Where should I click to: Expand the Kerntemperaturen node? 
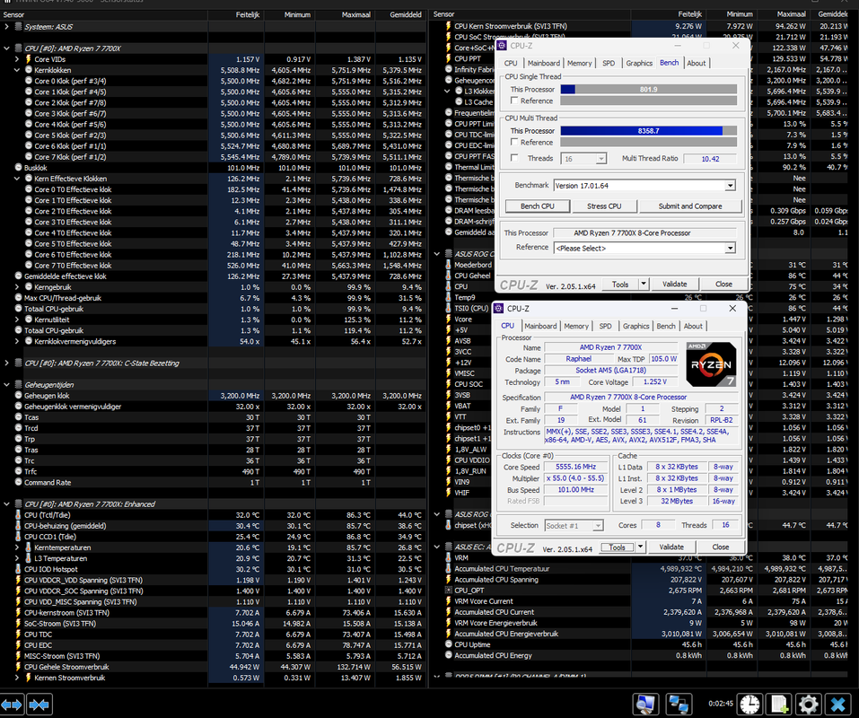[17, 547]
